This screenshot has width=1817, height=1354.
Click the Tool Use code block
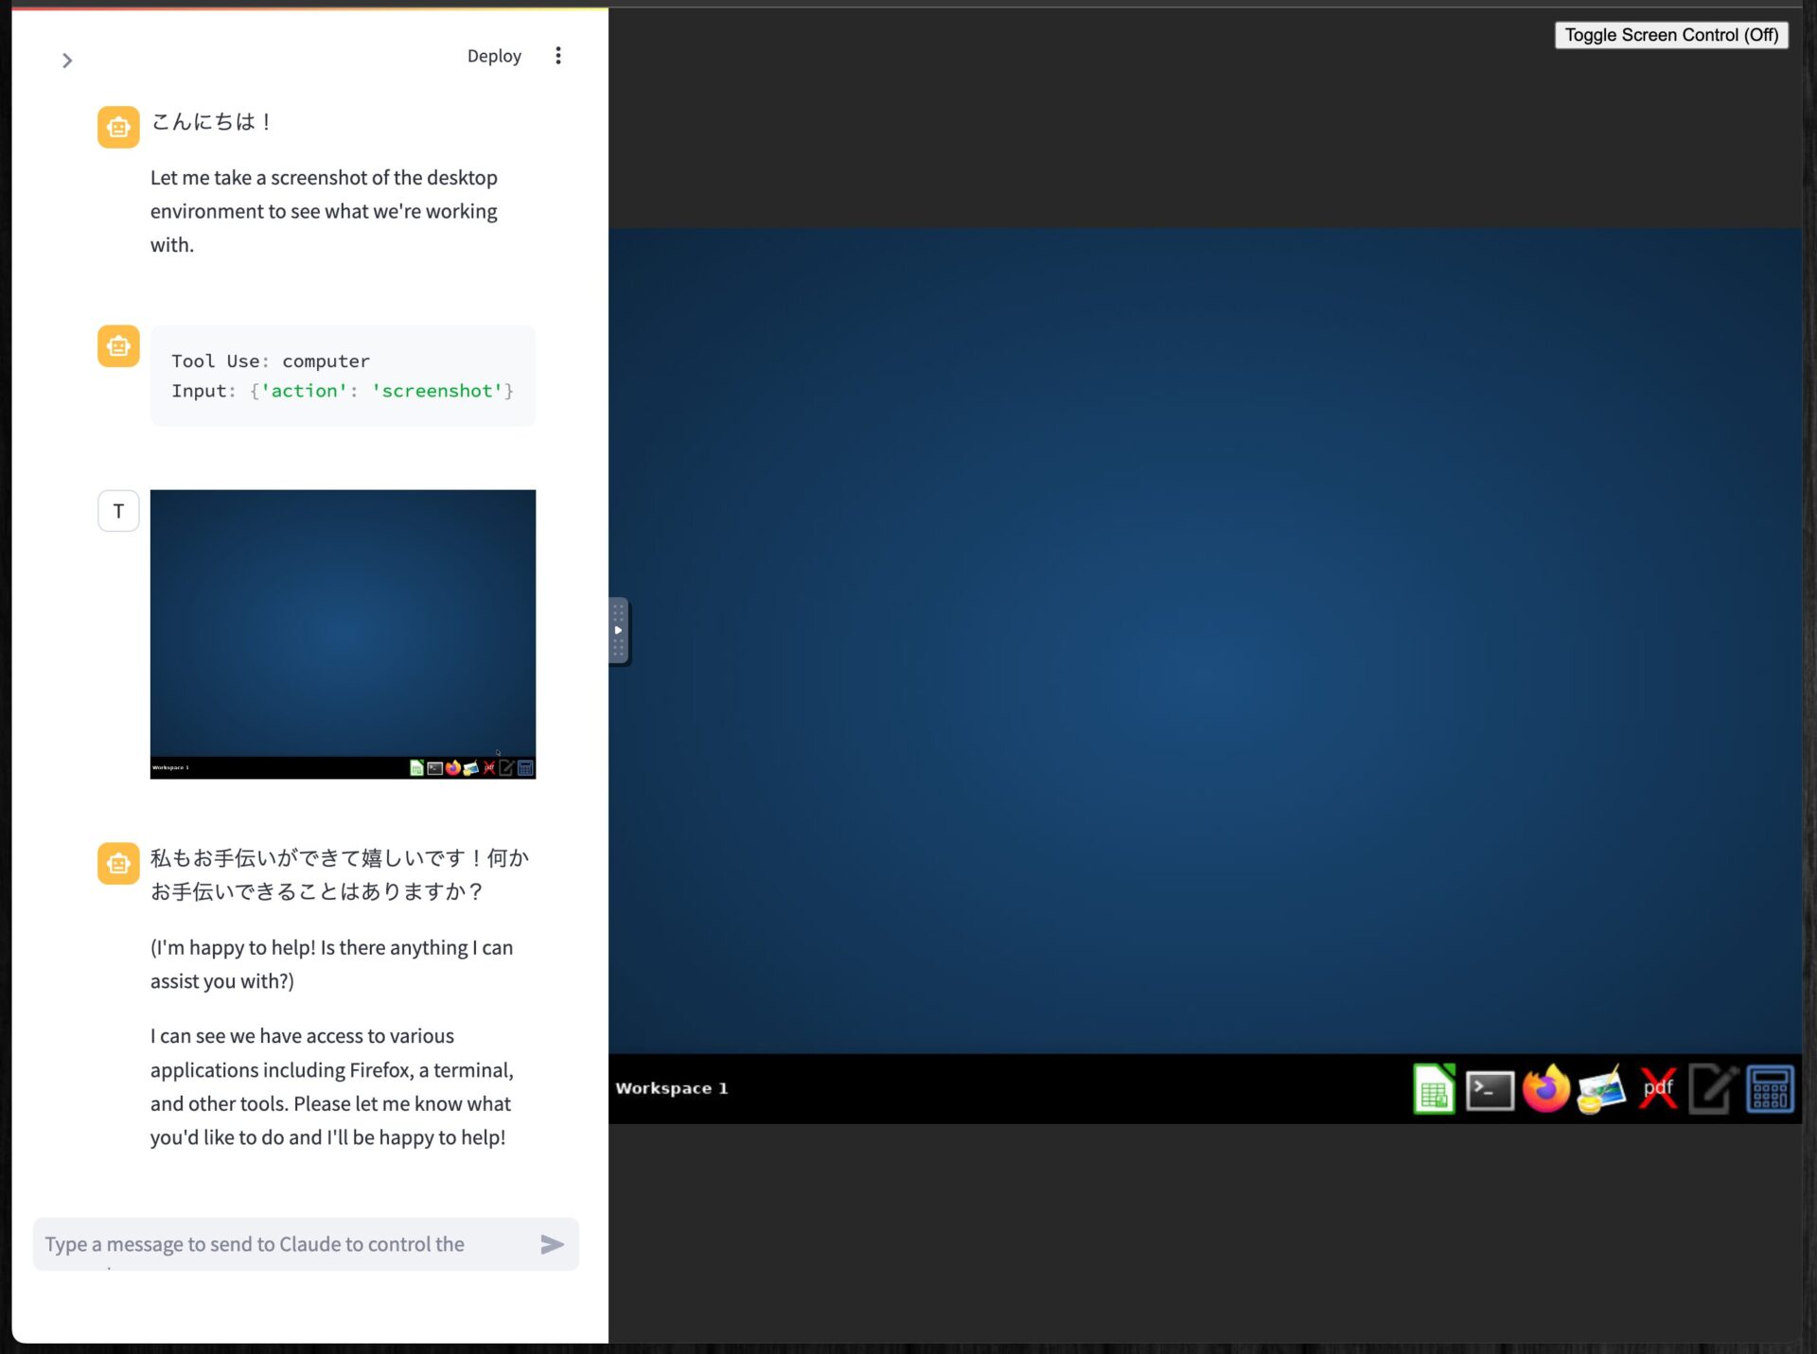343,376
